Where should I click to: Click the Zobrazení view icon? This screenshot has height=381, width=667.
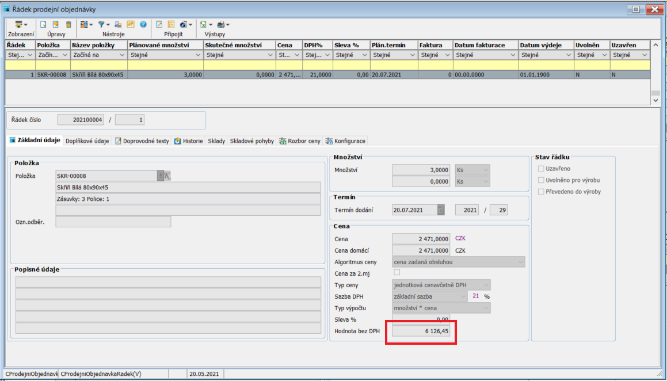click(19, 25)
